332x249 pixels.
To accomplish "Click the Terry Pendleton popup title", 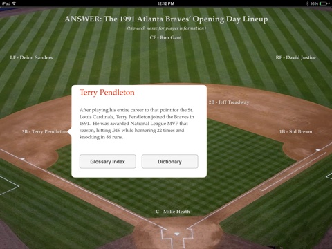I will point(107,93).
